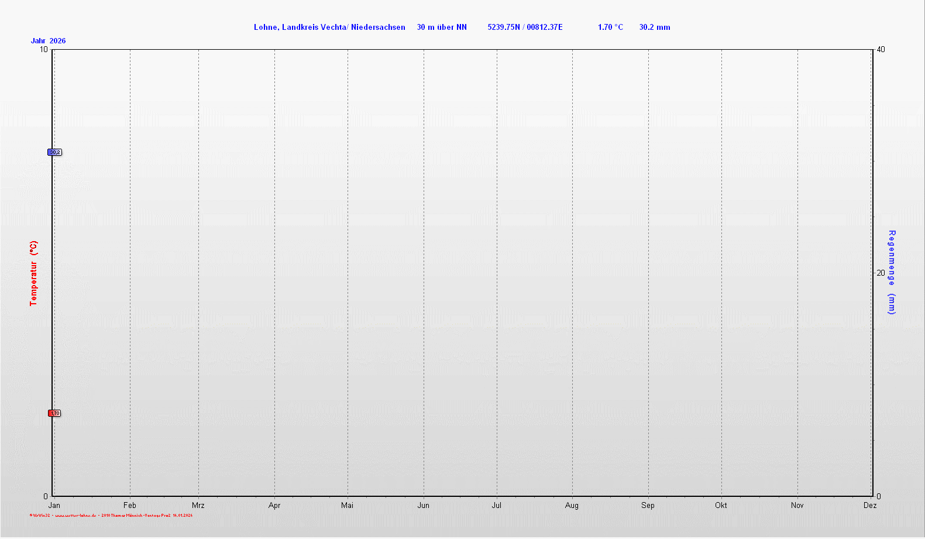Click the blue 30.2 rainfall data marker
The image size is (925, 539).
coord(54,152)
